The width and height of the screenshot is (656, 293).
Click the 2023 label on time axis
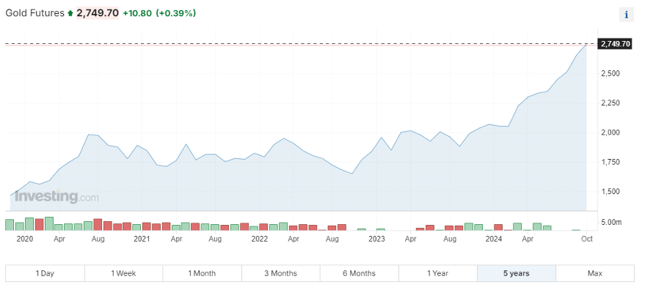[x=376, y=239]
